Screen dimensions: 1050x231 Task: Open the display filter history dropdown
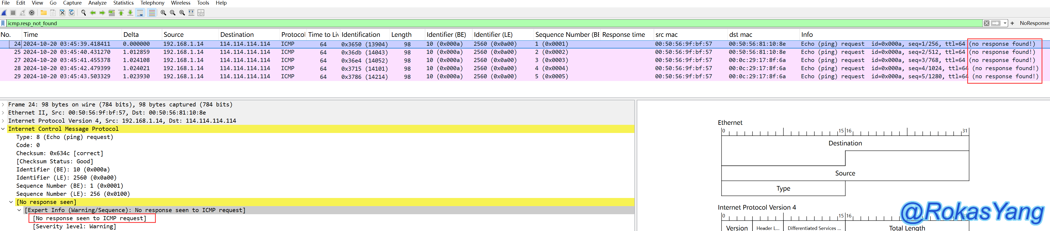point(1005,23)
